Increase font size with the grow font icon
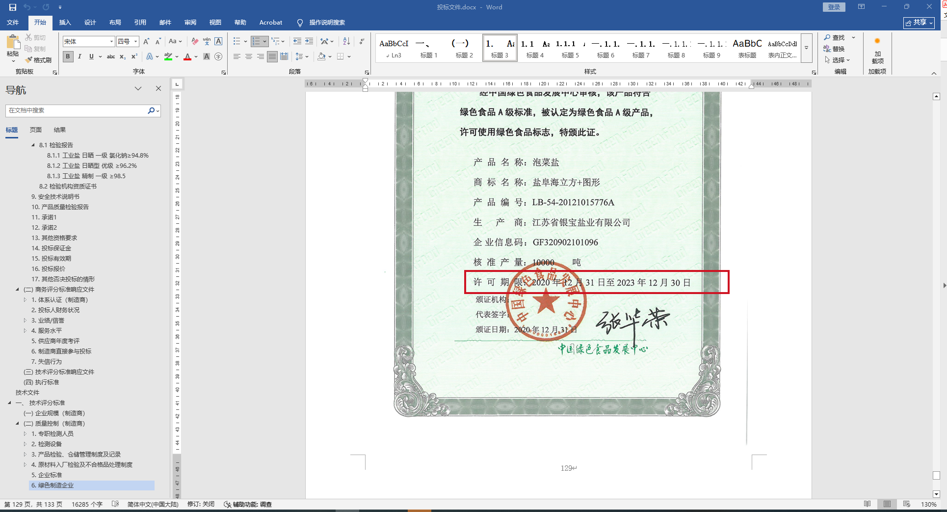Image resolution: width=947 pixels, height=512 pixels. click(146, 42)
